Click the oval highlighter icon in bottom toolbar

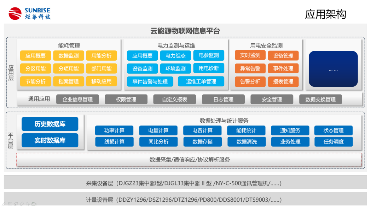pos(16,204)
